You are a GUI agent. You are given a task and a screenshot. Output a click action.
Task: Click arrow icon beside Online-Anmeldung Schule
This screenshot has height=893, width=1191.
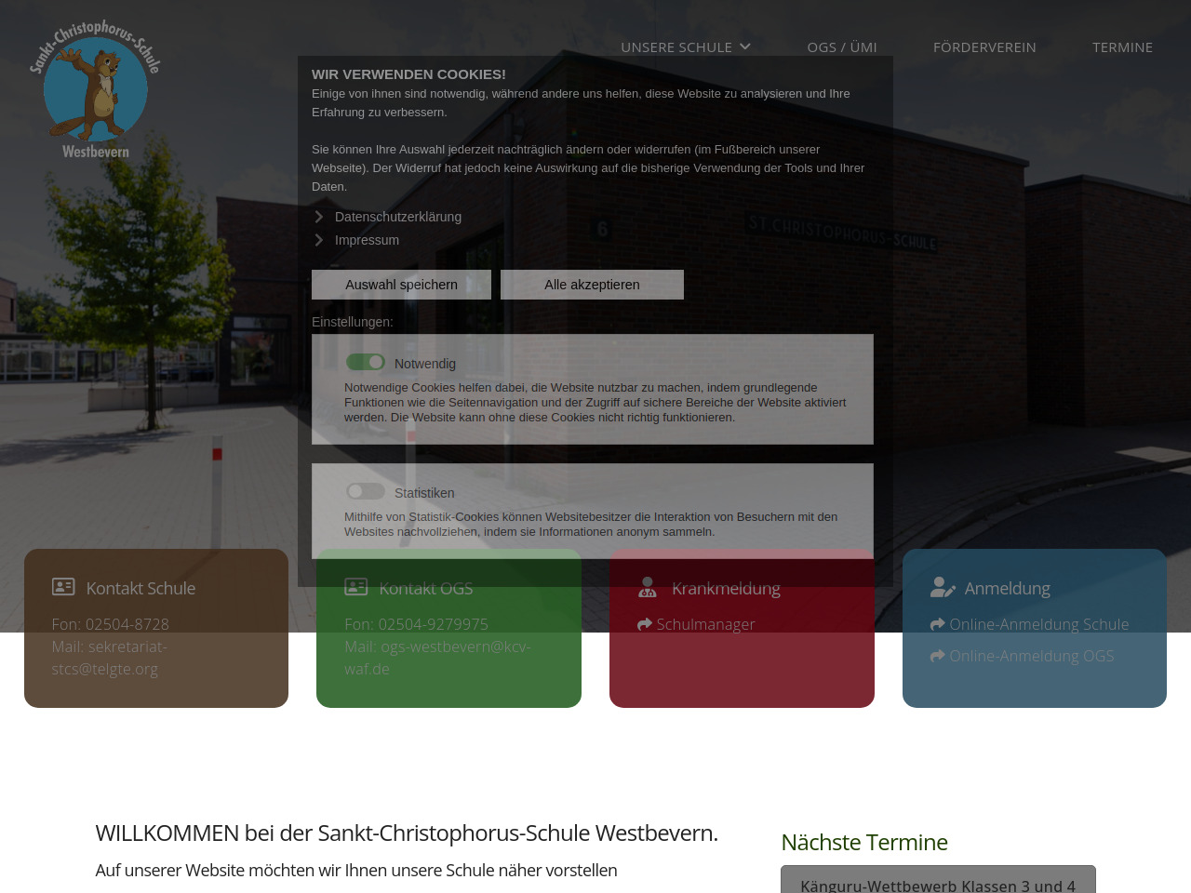(937, 625)
